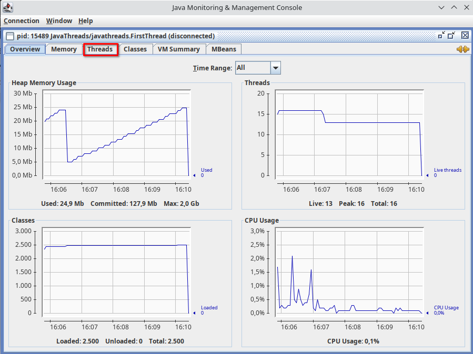Open the VM Summary tab
Image resolution: width=473 pixels, height=354 pixels.
tap(179, 49)
